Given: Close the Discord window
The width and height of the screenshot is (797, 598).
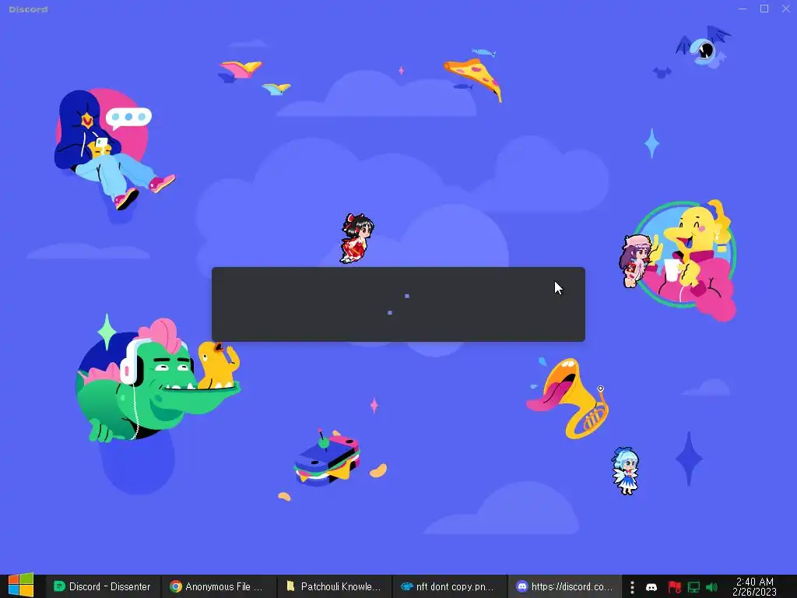Looking at the screenshot, I should click(786, 9).
